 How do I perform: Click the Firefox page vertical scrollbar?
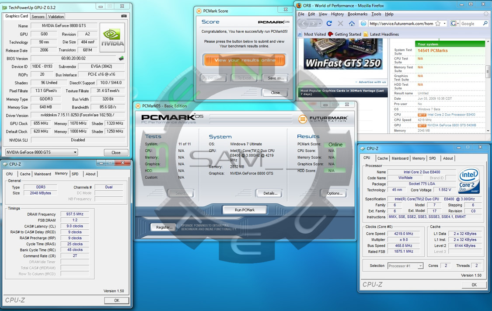pyautogui.click(x=488, y=87)
